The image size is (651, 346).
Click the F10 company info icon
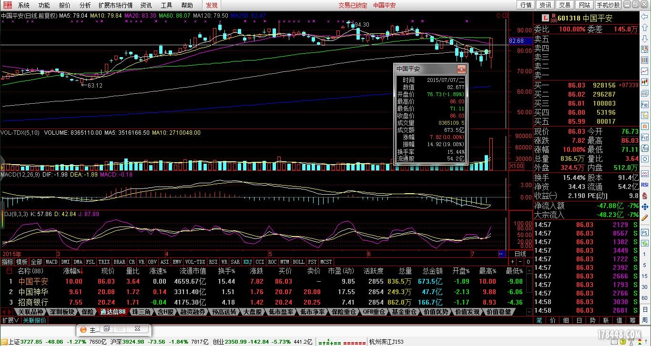coord(644,104)
